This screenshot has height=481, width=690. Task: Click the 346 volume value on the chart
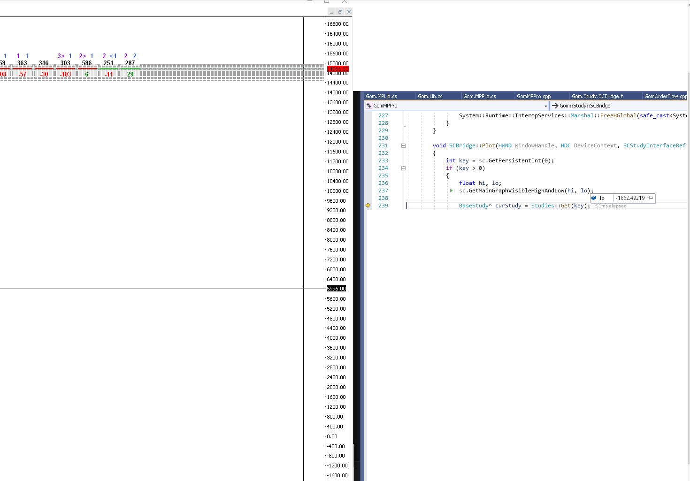[x=44, y=63]
